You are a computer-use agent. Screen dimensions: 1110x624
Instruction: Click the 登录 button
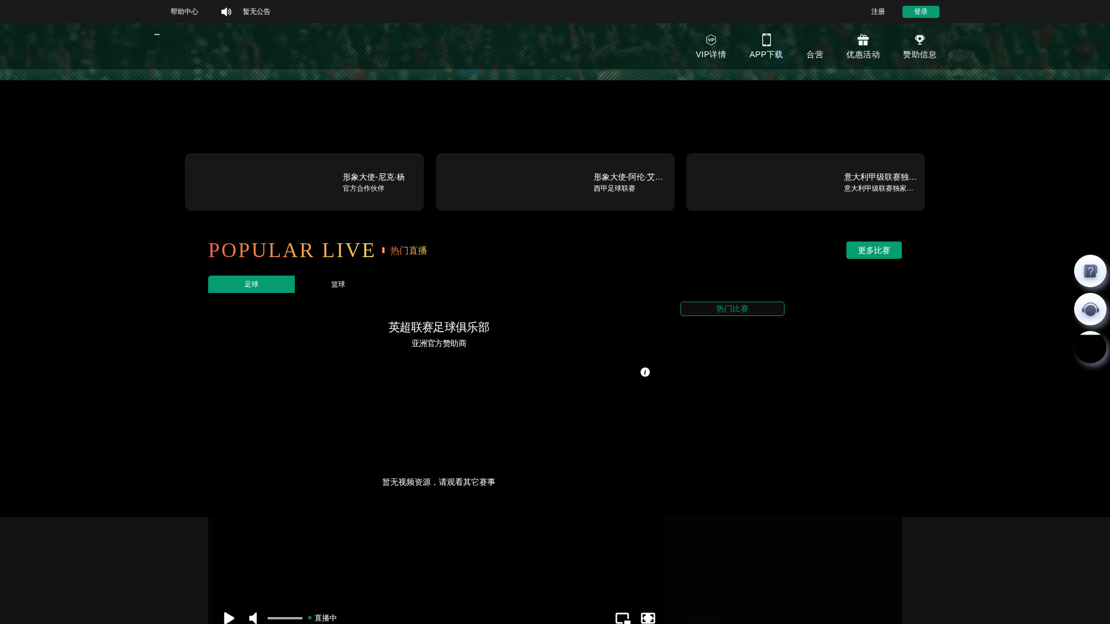920,12
